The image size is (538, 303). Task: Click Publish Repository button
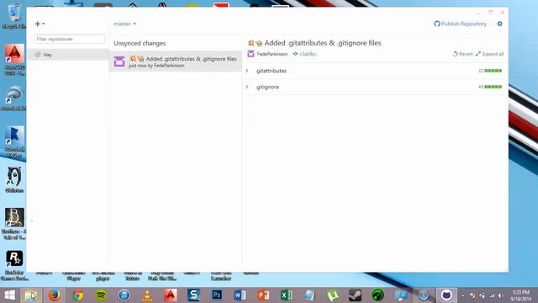(460, 24)
